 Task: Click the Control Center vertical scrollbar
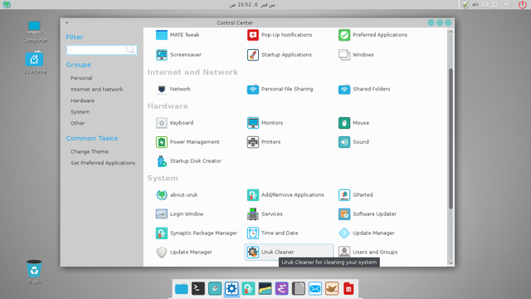coord(451,139)
